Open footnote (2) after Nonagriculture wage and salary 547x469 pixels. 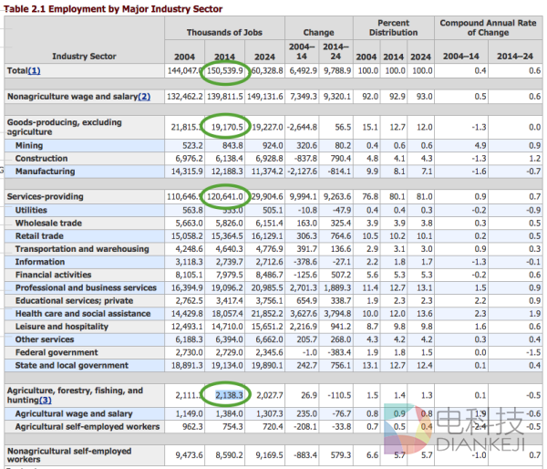click(144, 96)
